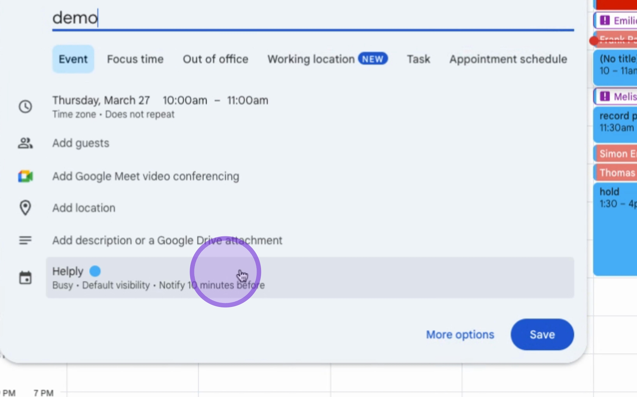The width and height of the screenshot is (637, 397).
Task: Open the Appointment schedule tab
Action: (508, 59)
